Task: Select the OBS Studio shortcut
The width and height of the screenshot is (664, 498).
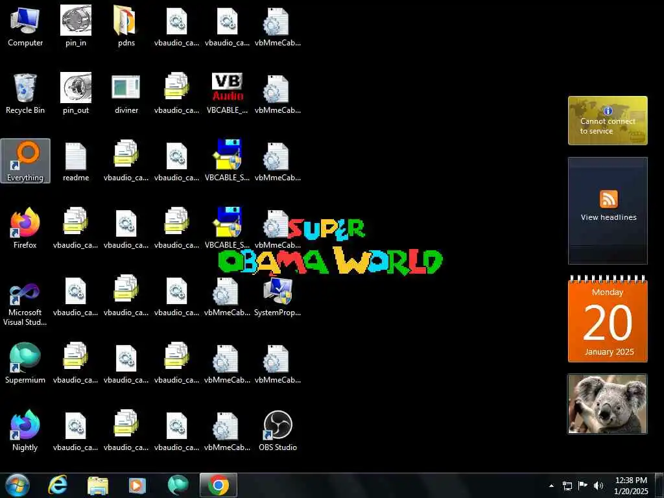Action: 278,431
